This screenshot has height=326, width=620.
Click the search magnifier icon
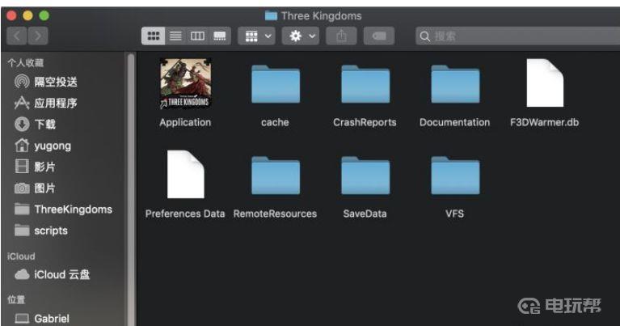[x=425, y=36]
